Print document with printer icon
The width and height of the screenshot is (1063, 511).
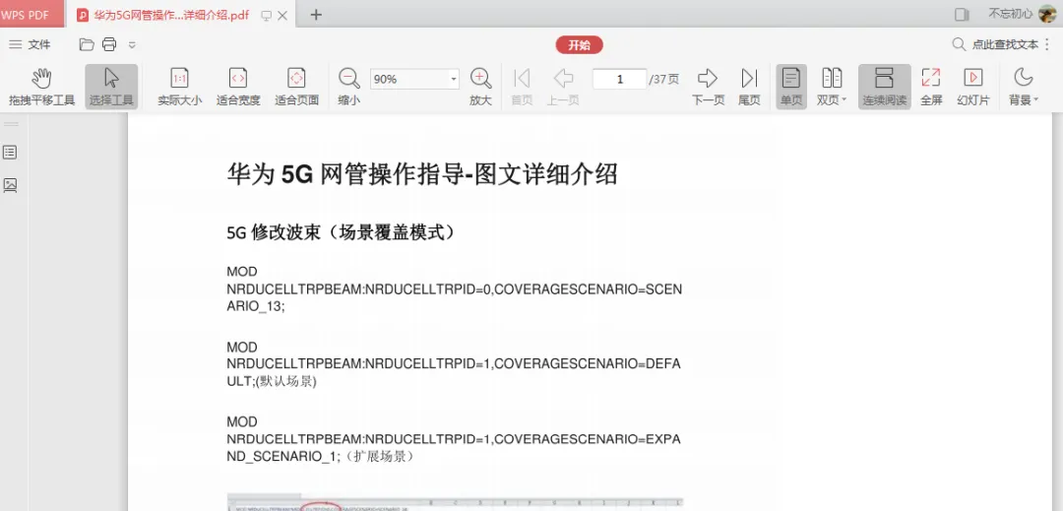click(x=109, y=44)
